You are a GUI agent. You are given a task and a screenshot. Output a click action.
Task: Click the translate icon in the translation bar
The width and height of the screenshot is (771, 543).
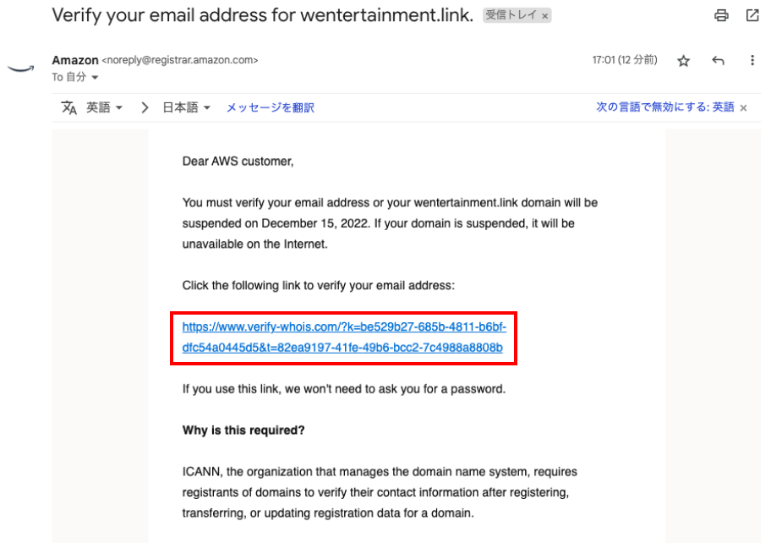pyautogui.click(x=69, y=107)
